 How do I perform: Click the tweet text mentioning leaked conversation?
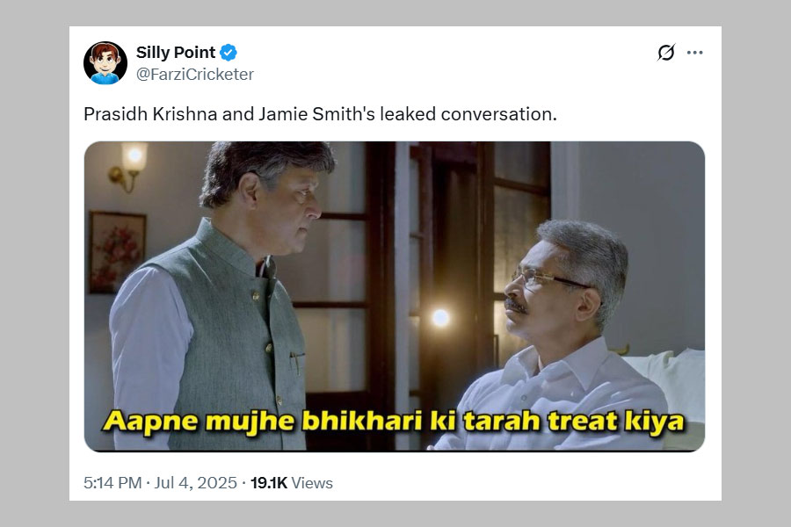point(320,114)
